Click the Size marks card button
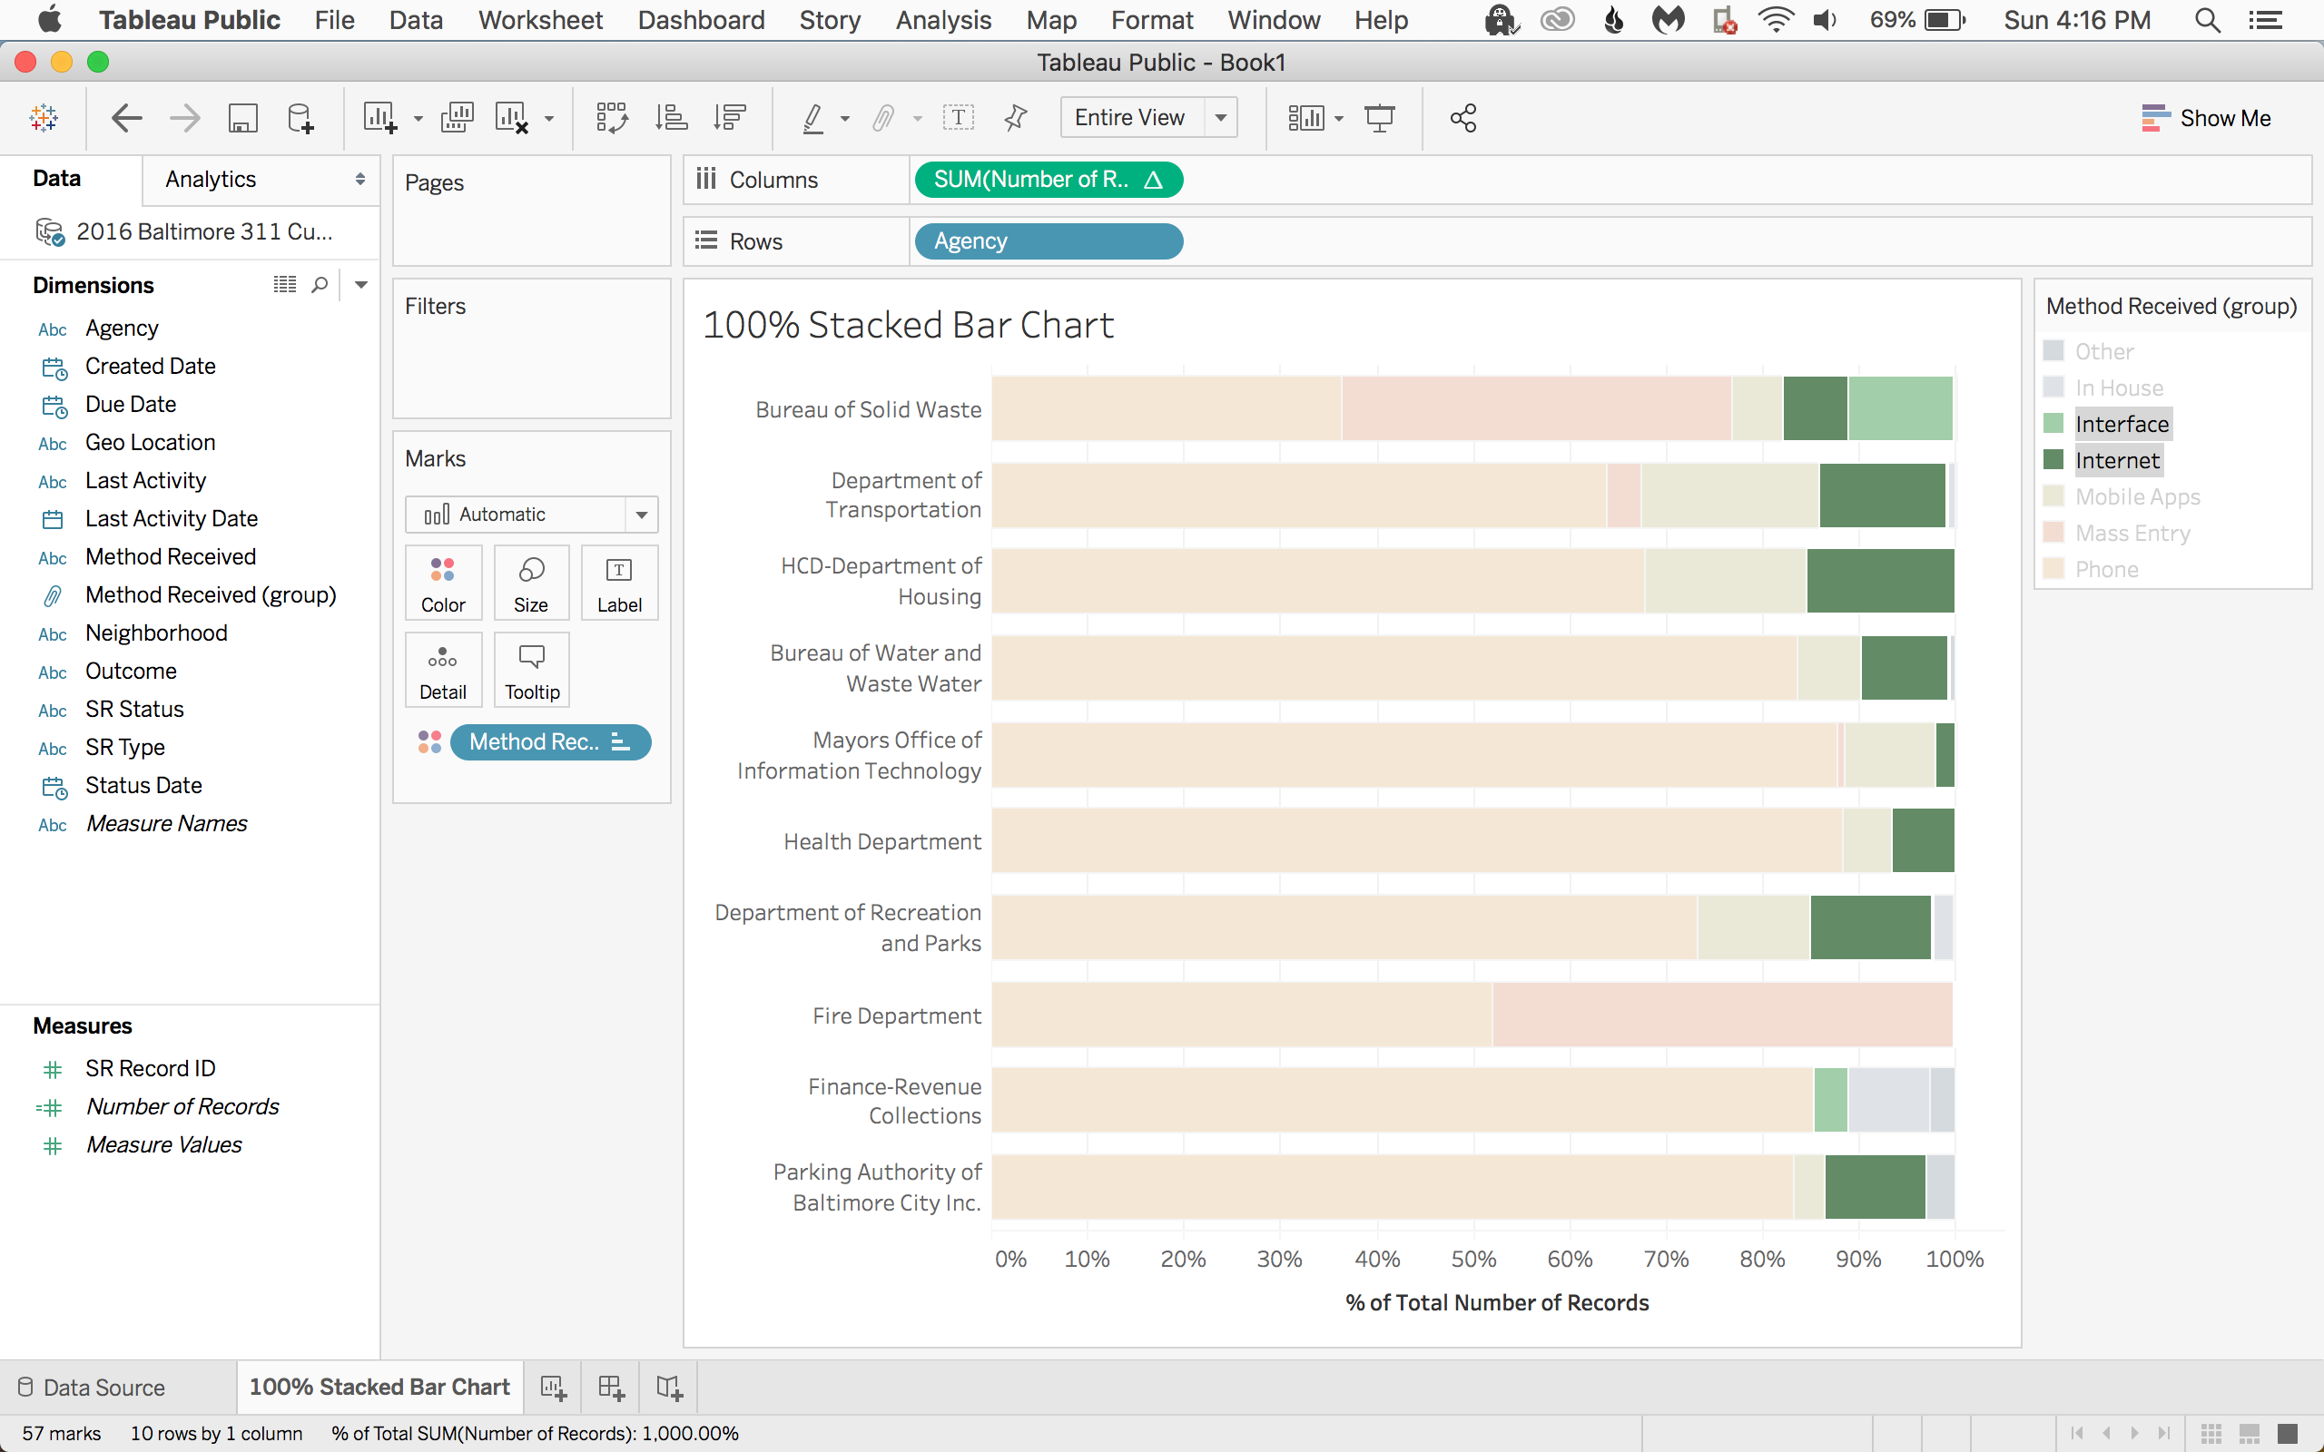This screenshot has width=2324, height=1452. tap(531, 583)
